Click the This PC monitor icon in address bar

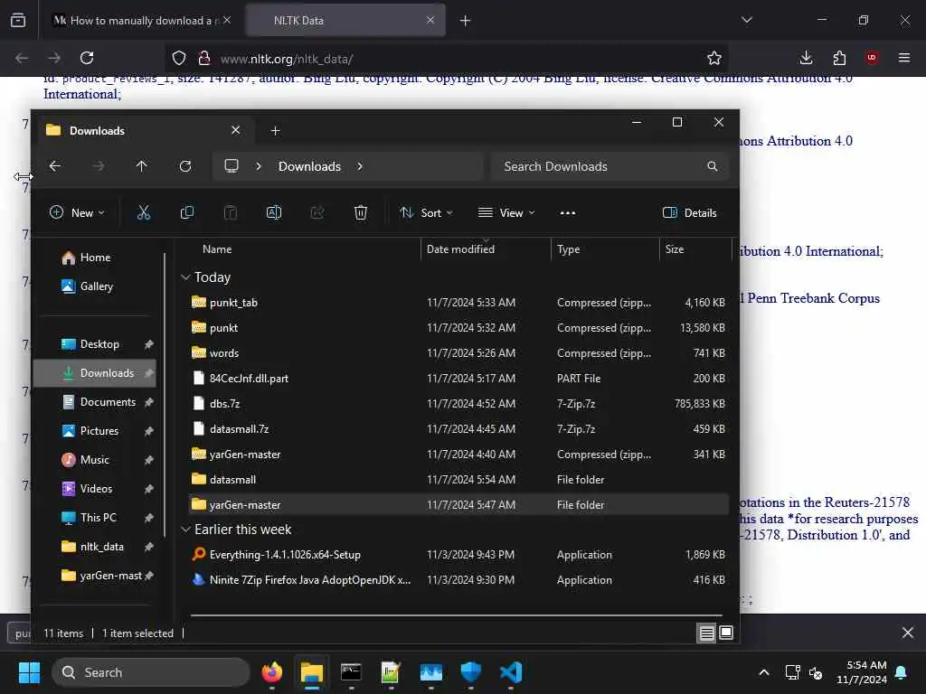click(x=231, y=166)
